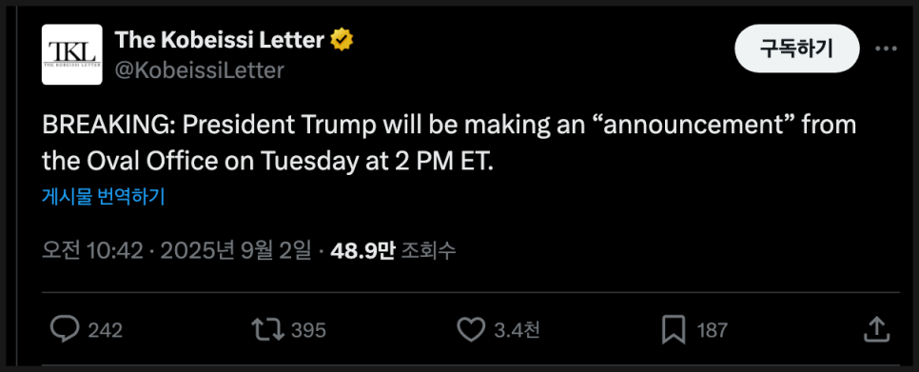The height and width of the screenshot is (372, 919).
Task: Open the share upload arrow icon
Action: click(877, 329)
